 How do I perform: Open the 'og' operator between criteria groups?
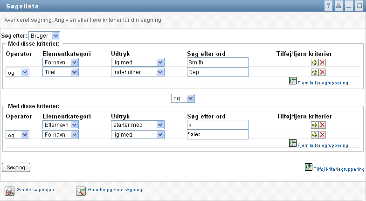(183, 98)
